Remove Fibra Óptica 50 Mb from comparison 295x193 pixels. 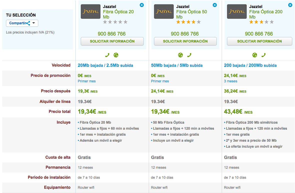215,5
